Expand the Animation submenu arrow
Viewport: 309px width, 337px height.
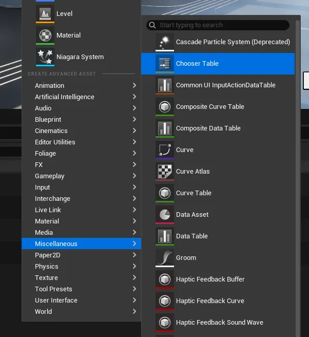click(134, 85)
